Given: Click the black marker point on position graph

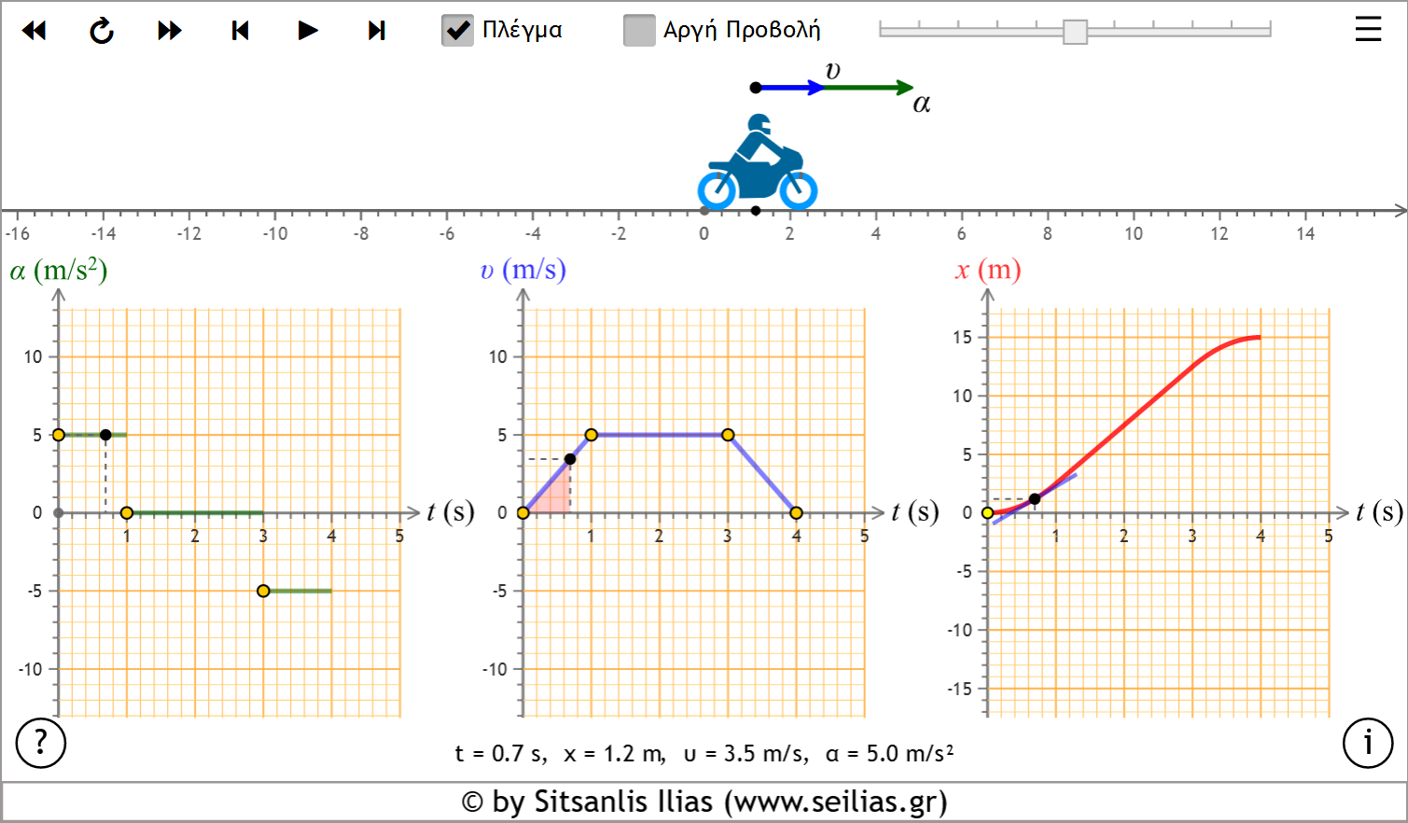Looking at the screenshot, I should click(1035, 499).
